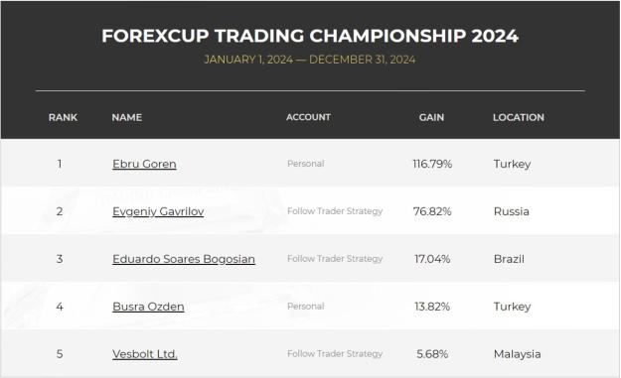Click the Russia location cell
The height and width of the screenshot is (378, 621).
pyautogui.click(x=512, y=211)
